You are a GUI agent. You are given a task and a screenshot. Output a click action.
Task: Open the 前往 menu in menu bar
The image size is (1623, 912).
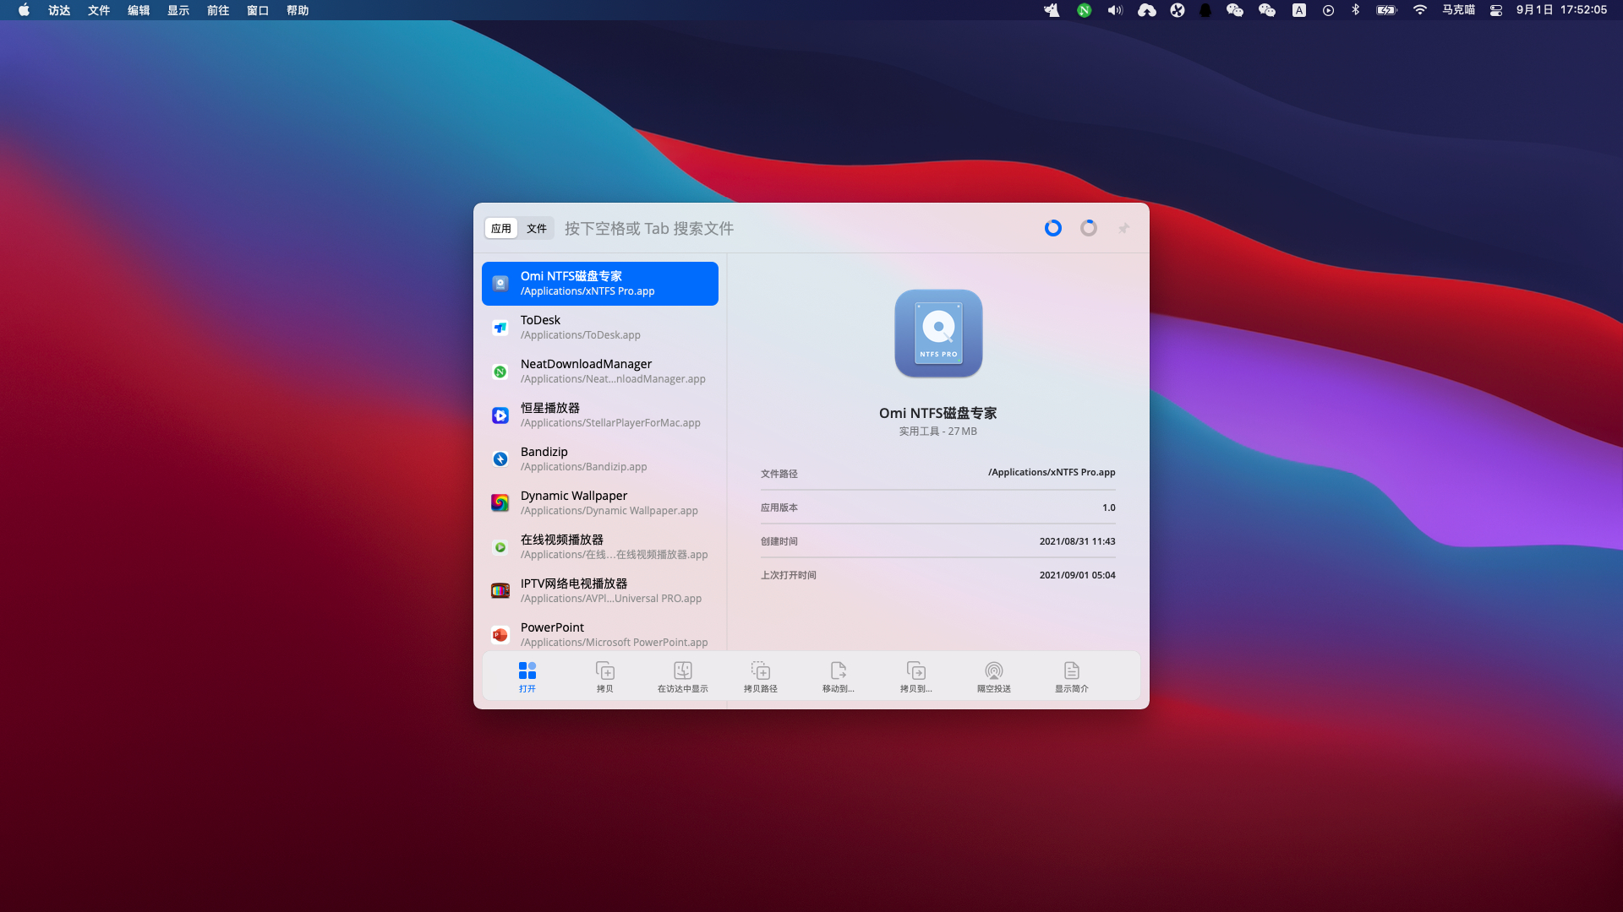click(218, 10)
